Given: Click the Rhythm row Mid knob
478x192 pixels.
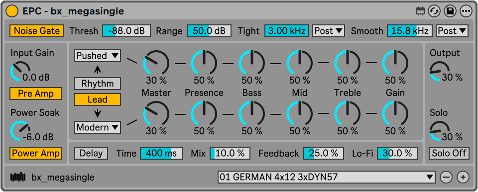Looking at the screenshot, I should coord(300,63).
